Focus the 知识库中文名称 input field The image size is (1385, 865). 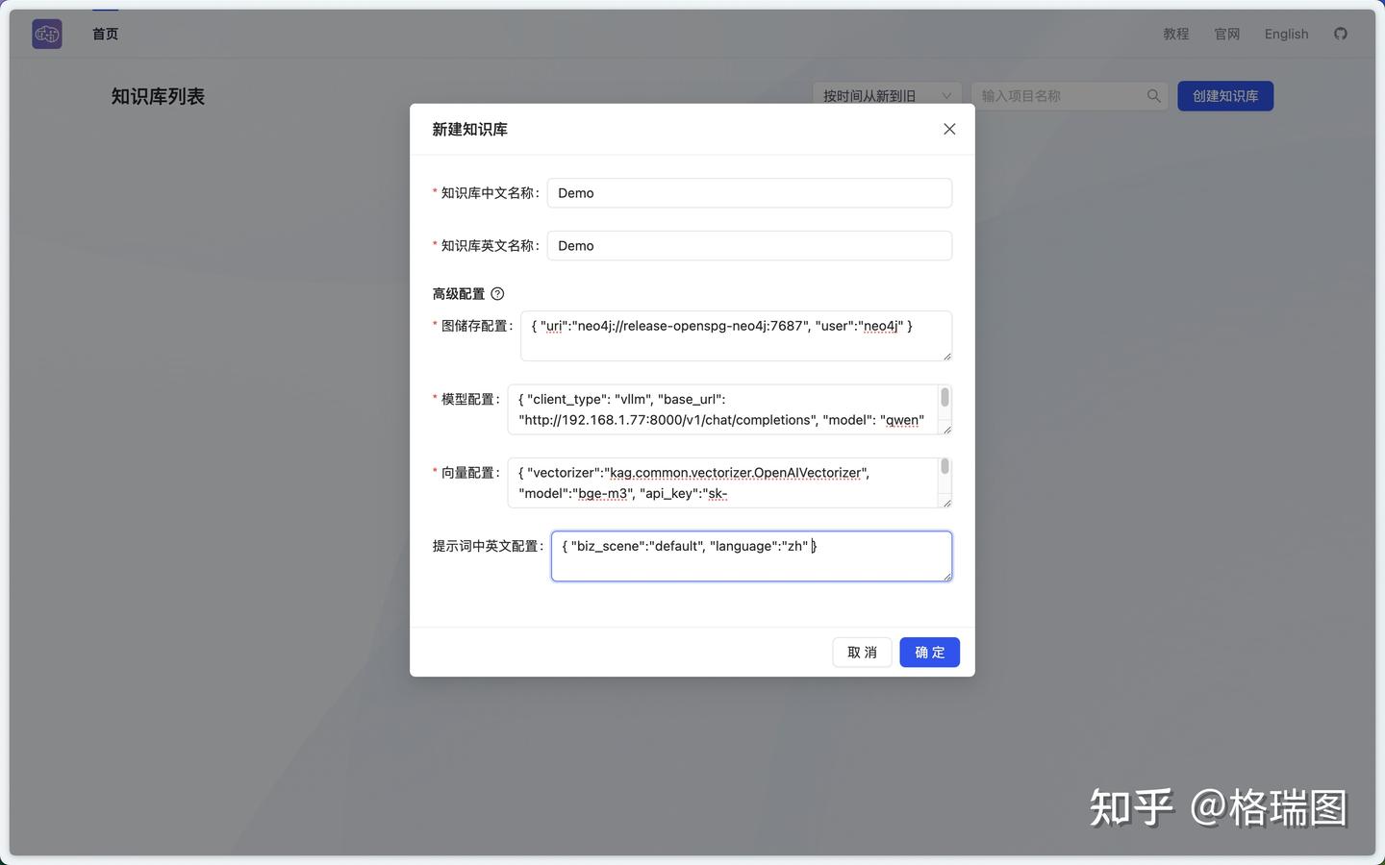[749, 193]
